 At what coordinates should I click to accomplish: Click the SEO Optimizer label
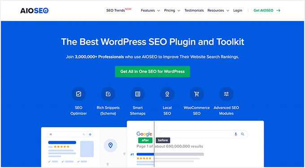coord(78,111)
